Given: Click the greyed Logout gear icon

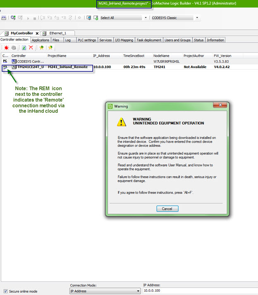Looking at the screenshot, I should pyautogui.click(x=20, y=18).
